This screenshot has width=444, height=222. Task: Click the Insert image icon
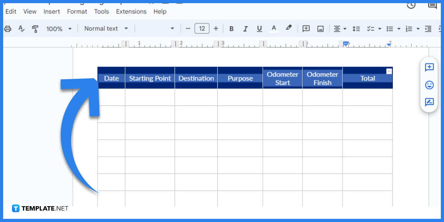tap(320, 29)
